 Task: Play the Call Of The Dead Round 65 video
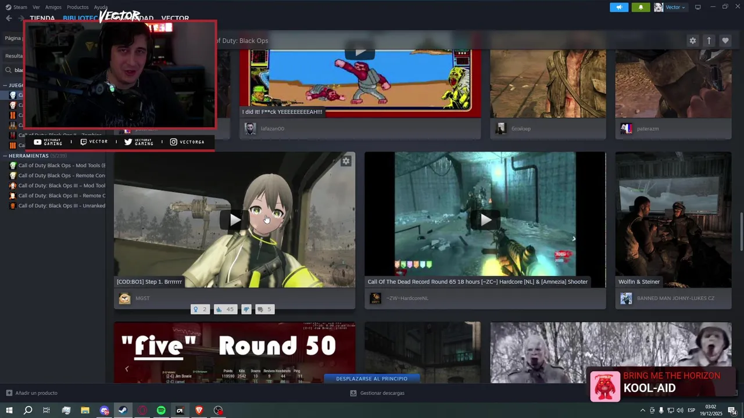(x=485, y=219)
